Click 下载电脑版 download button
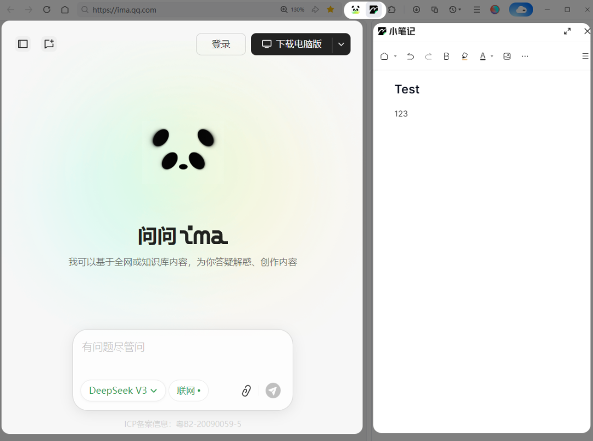Viewport: 593px width, 441px height. click(x=292, y=44)
